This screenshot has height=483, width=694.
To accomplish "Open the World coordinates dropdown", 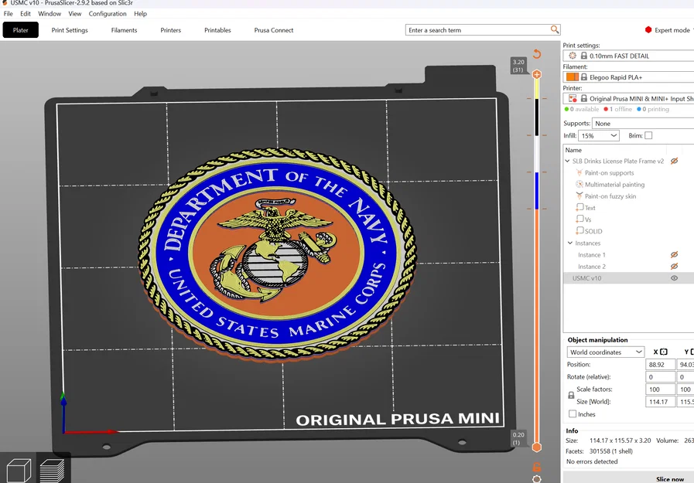I will pyautogui.click(x=606, y=352).
